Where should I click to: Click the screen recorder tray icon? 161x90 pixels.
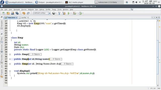point(127,2)
